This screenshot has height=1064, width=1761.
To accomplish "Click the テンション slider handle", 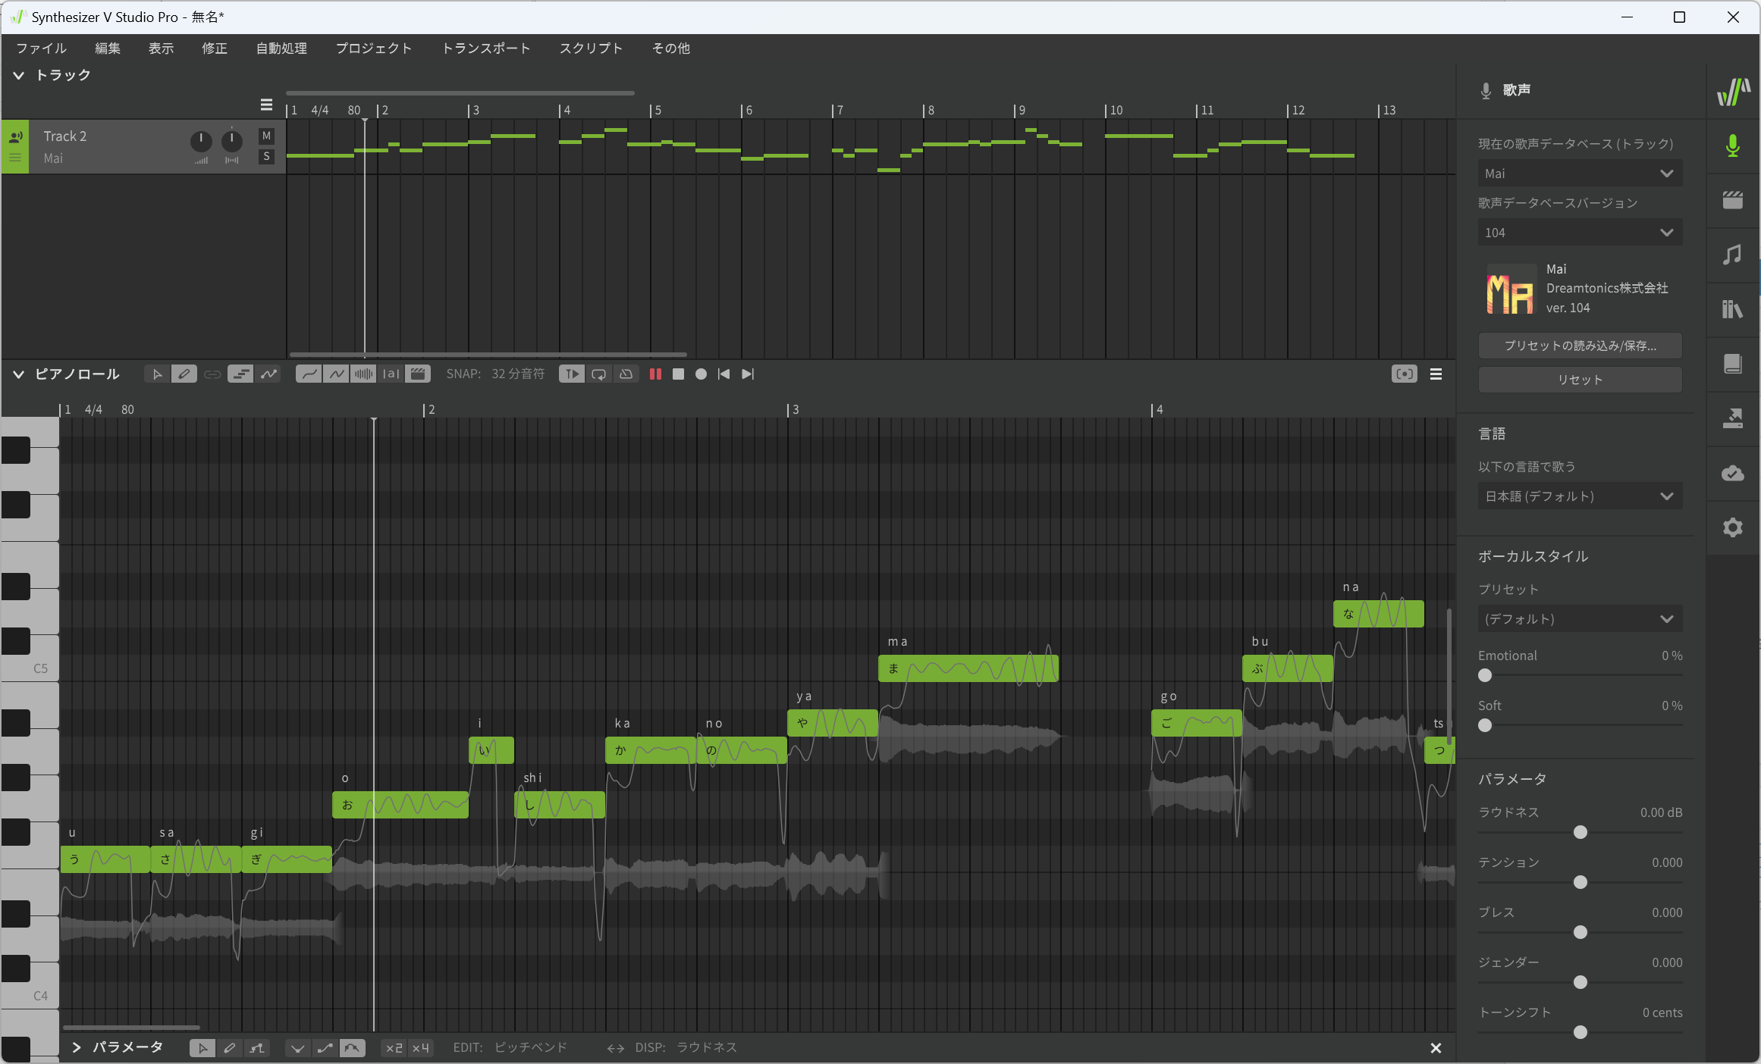I will pyautogui.click(x=1581, y=882).
